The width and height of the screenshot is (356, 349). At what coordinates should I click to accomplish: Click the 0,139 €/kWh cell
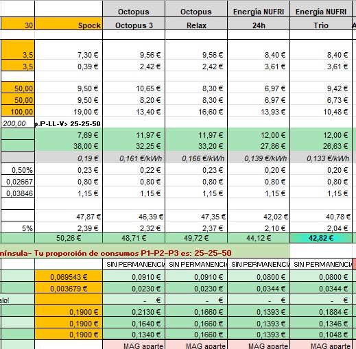pyautogui.click(x=259, y=158)
